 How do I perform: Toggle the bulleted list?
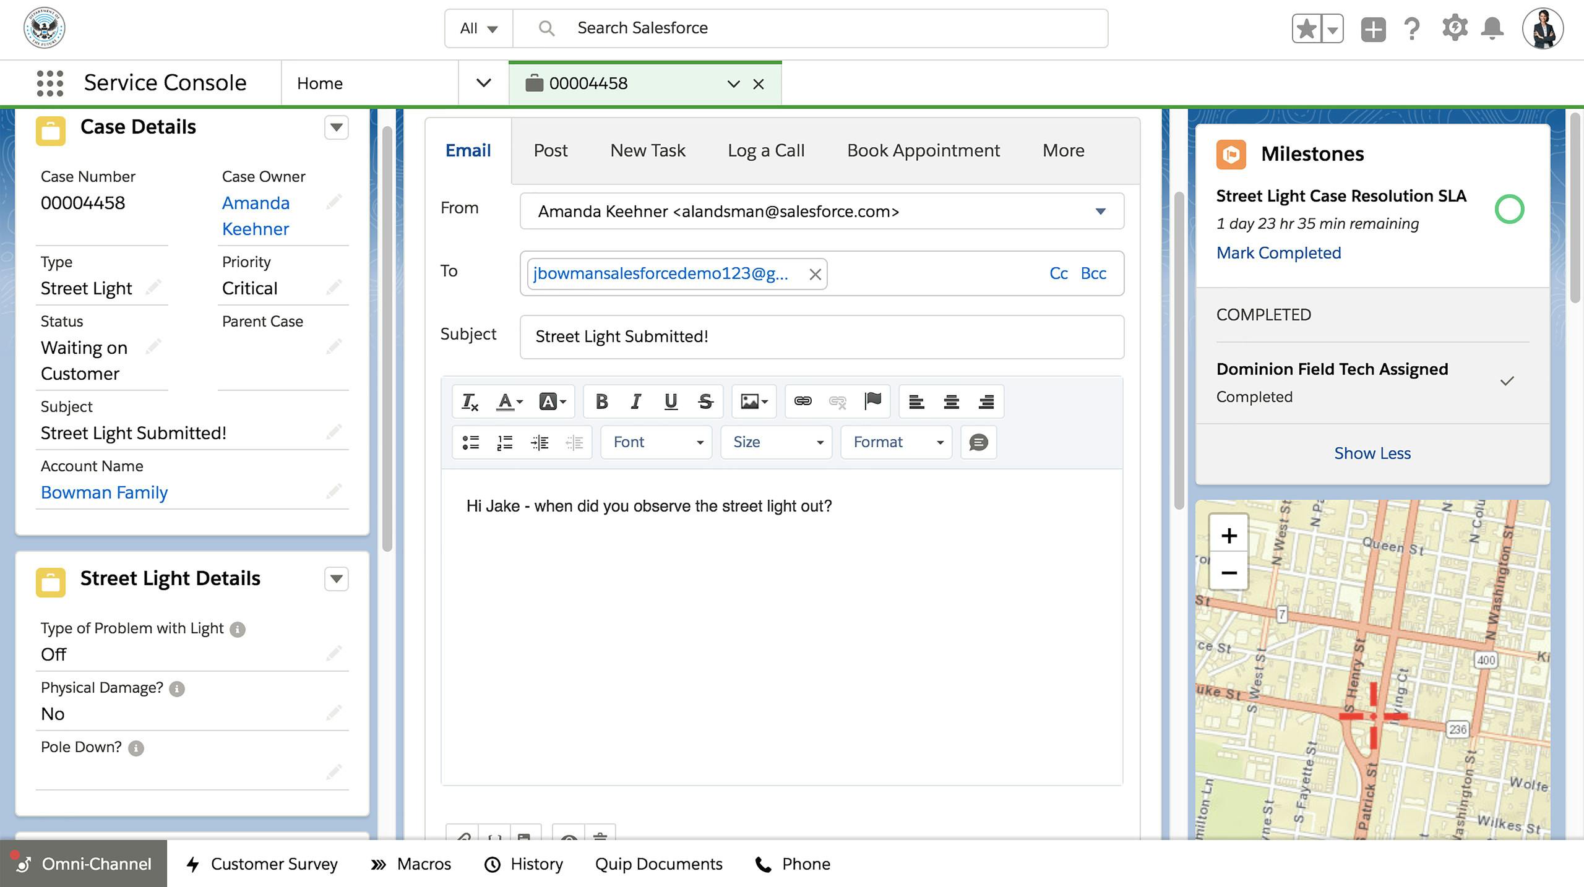(471, 442)
